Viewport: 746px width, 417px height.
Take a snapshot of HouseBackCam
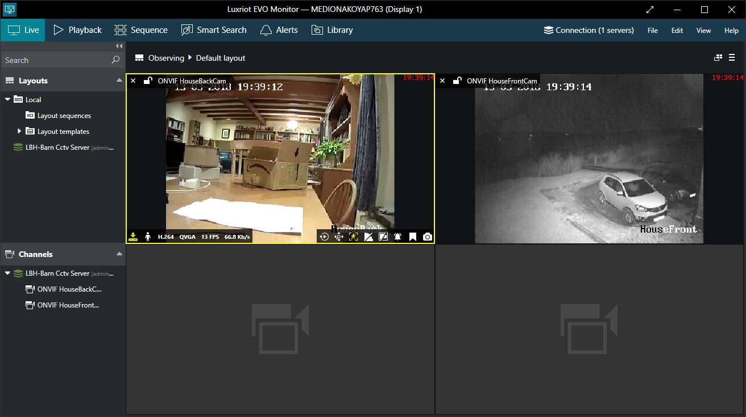tap(427, 237)
